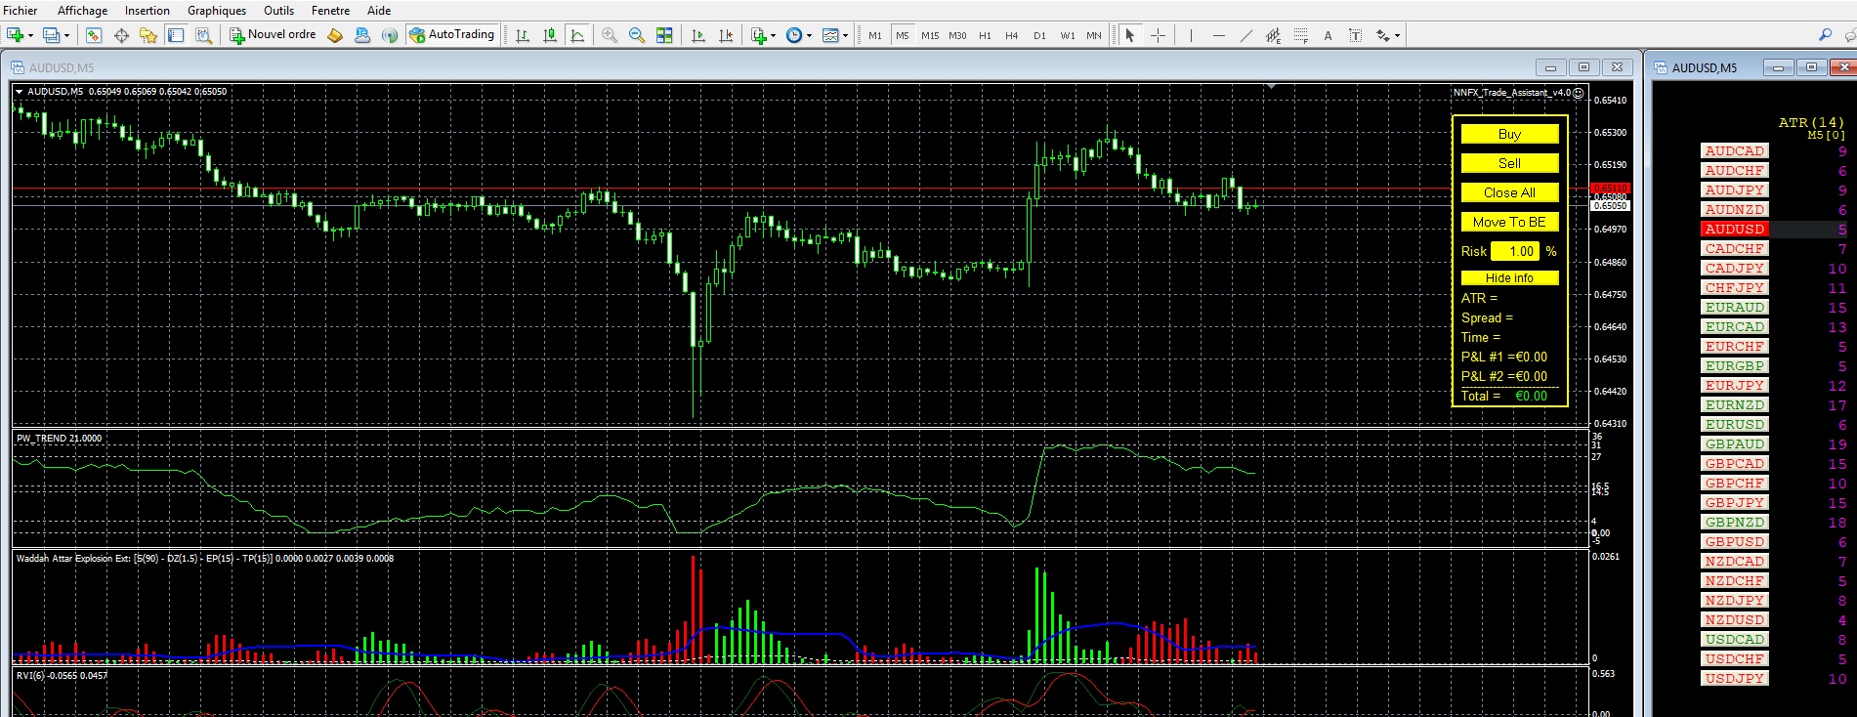Select D1 timeframe
Image resolution: width=1857 pixels, height=717 pixels.
pyautogui.click(x=1039, y=35)
